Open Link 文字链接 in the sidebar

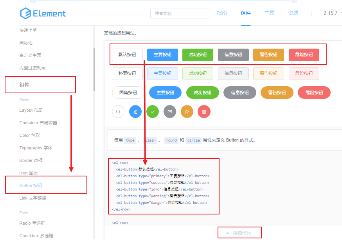tap(33, 198)
